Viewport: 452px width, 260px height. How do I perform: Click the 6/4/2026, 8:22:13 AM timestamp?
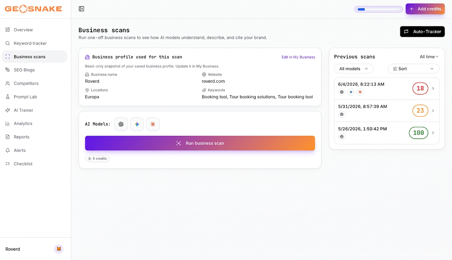click(x=361, y=84)
